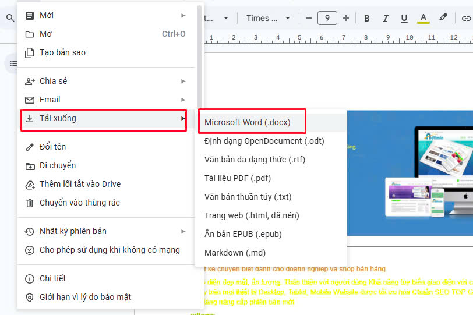473x315 pixels.
Task: Open the text color picker
Action: [423, 19]
